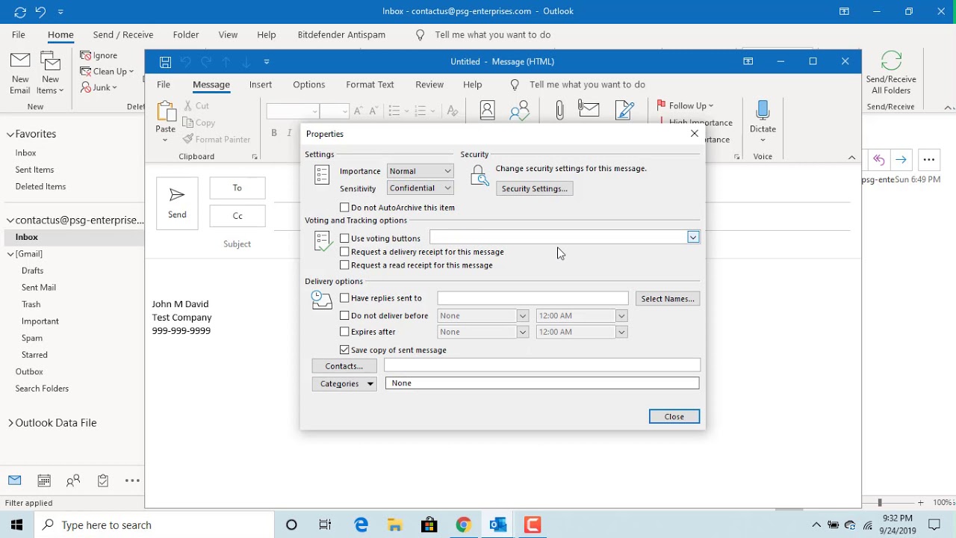This screenshot has height=538, width=956.
Task: Enable Expires after checkbox
Action: point(344,332)
